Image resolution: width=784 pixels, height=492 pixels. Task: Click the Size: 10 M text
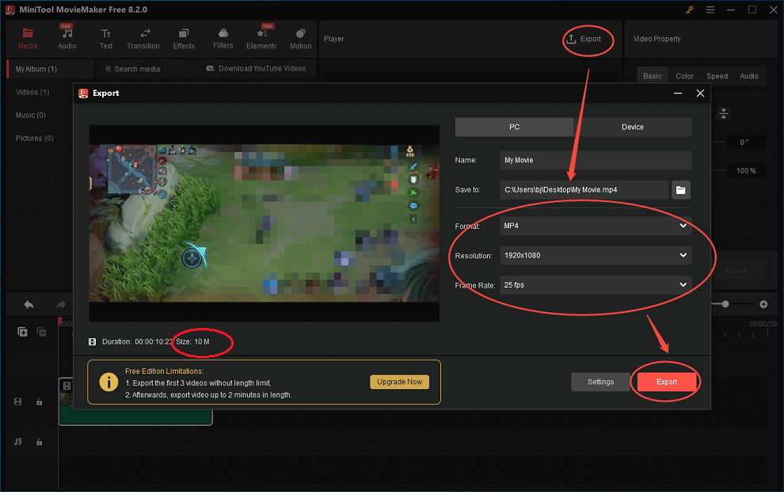point(192,342)
